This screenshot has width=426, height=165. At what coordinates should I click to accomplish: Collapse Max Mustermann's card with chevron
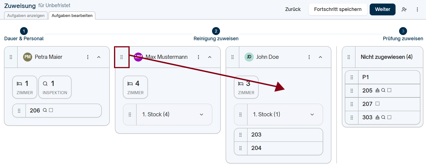[x=210, y=57]
